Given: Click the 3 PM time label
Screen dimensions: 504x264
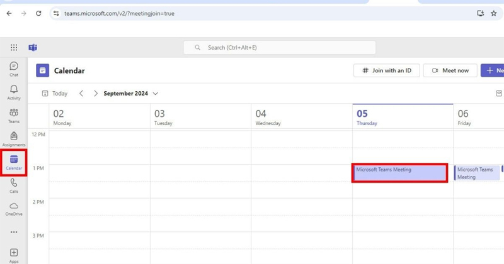Looking at the screenshot, I should (x=38, y=236).
